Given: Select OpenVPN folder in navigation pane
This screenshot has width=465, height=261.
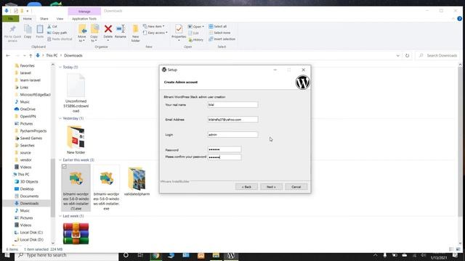Looking at the screenshot, I should [x=28, y=116].
